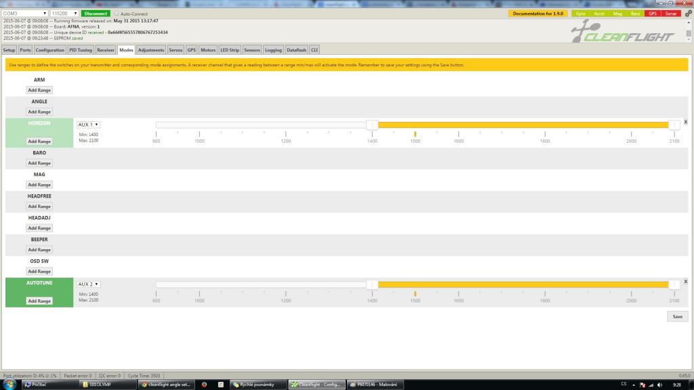Open the Receiver tab
The image size is (694, 390).
click(106, 50)
